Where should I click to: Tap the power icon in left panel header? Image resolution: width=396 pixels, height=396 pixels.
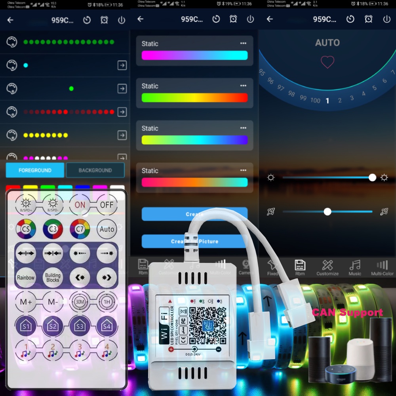coord(122,20)
